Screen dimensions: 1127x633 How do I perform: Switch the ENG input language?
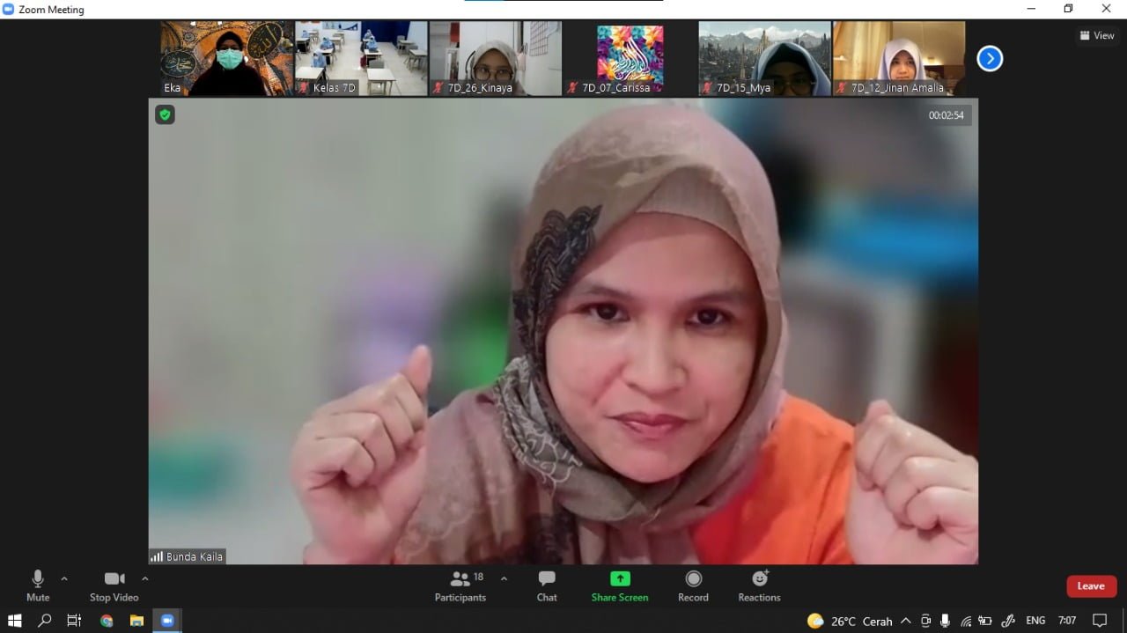coord(1035,621)
